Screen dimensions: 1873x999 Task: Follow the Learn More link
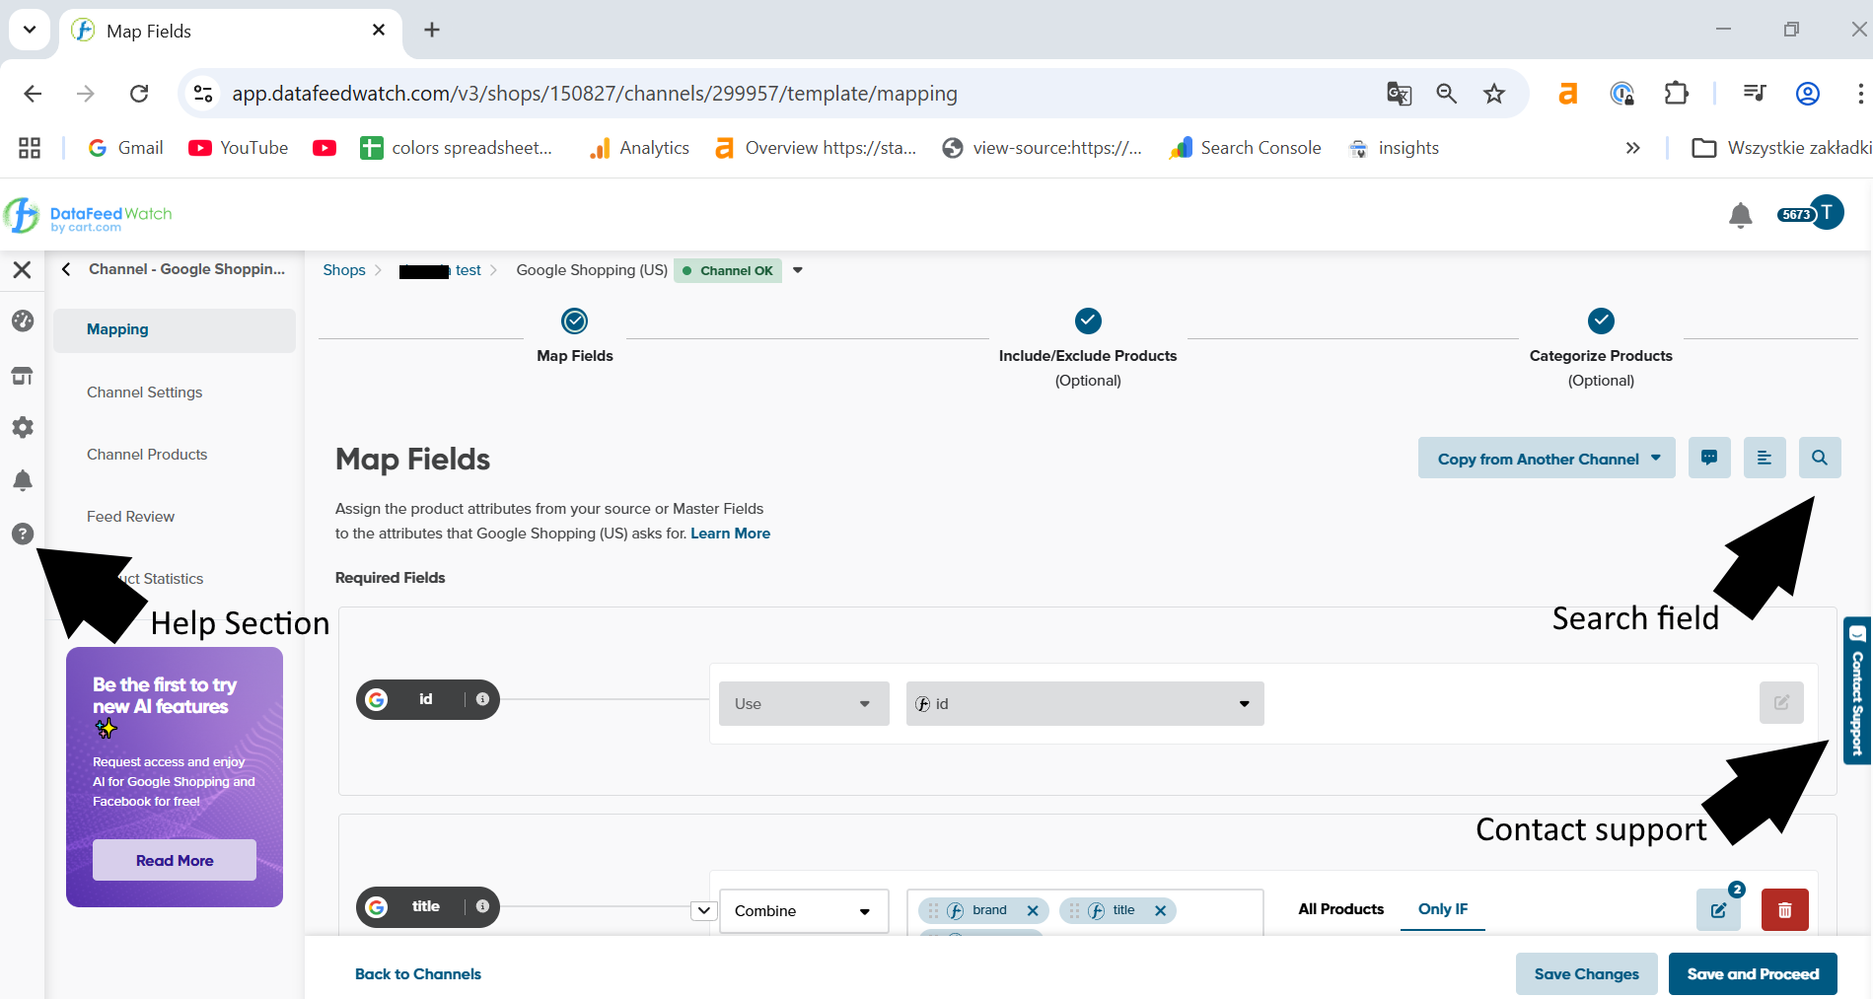click(730, 534)
